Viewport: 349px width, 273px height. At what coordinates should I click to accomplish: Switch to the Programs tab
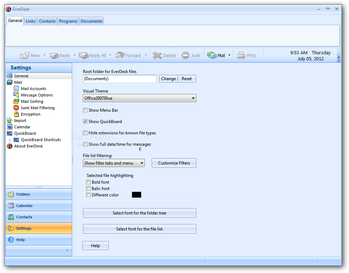tap(68, 21)
